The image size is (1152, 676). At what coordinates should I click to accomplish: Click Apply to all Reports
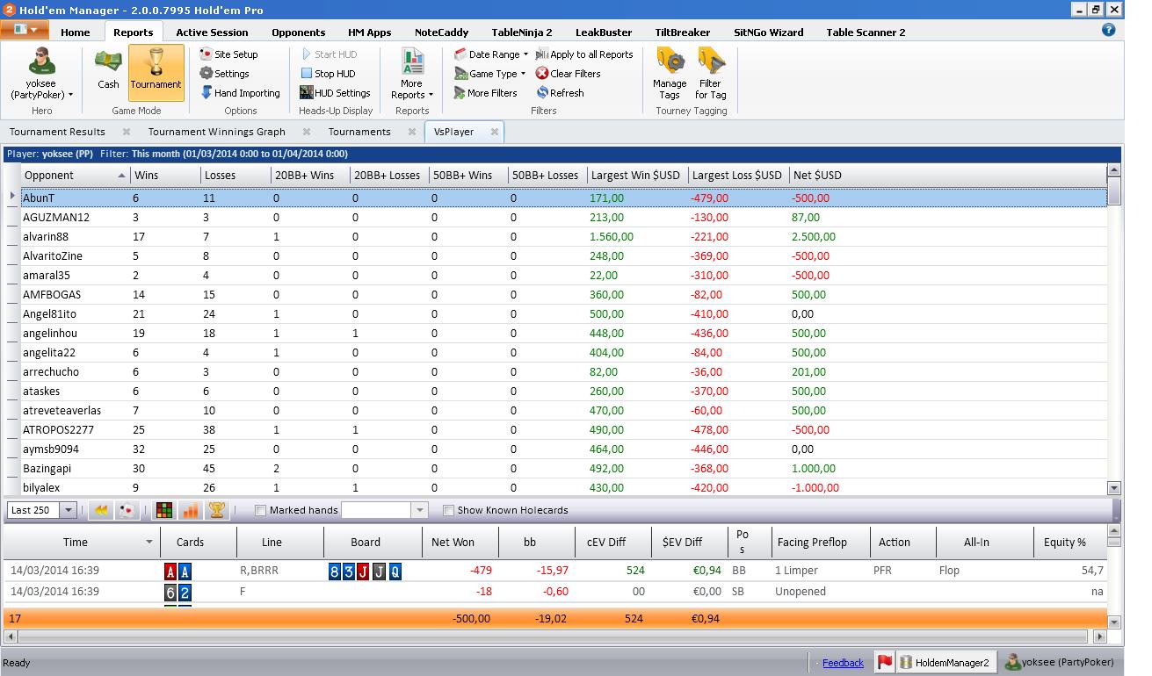(x=584, y=54)
